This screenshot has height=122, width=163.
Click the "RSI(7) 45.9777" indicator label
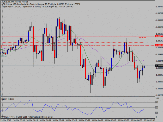[8, 99]
